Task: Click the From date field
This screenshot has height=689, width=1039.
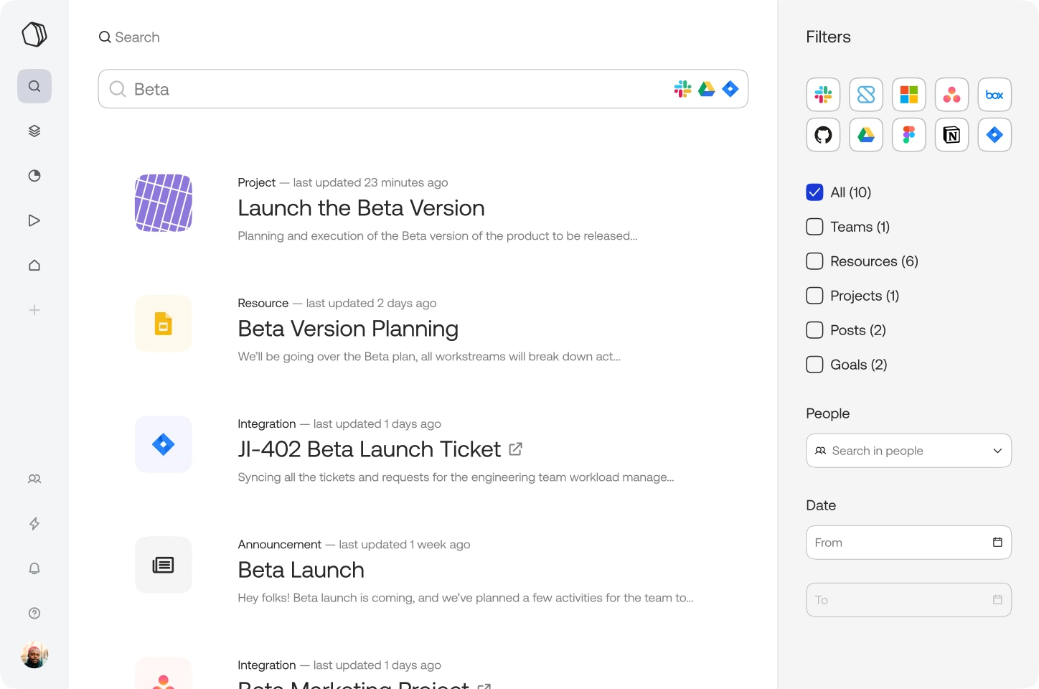Action: [x=908, y=543]
